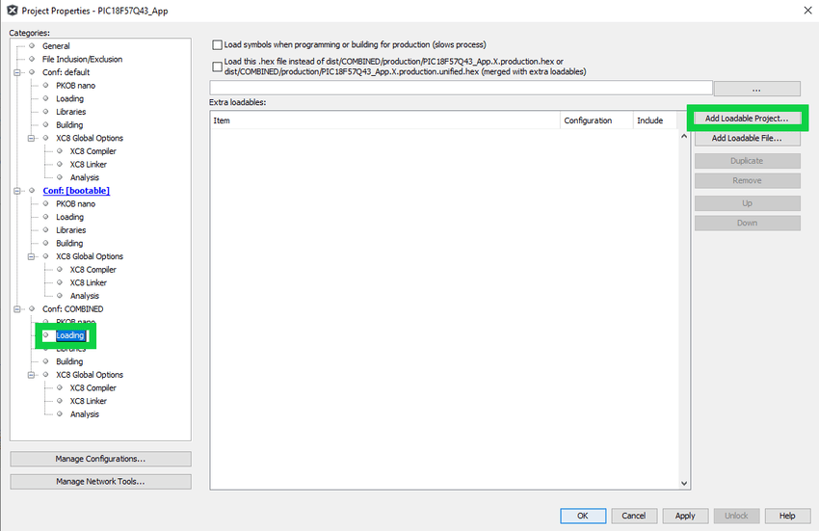
Task: Click Add Loadable Project button
Action: point(747,119)
